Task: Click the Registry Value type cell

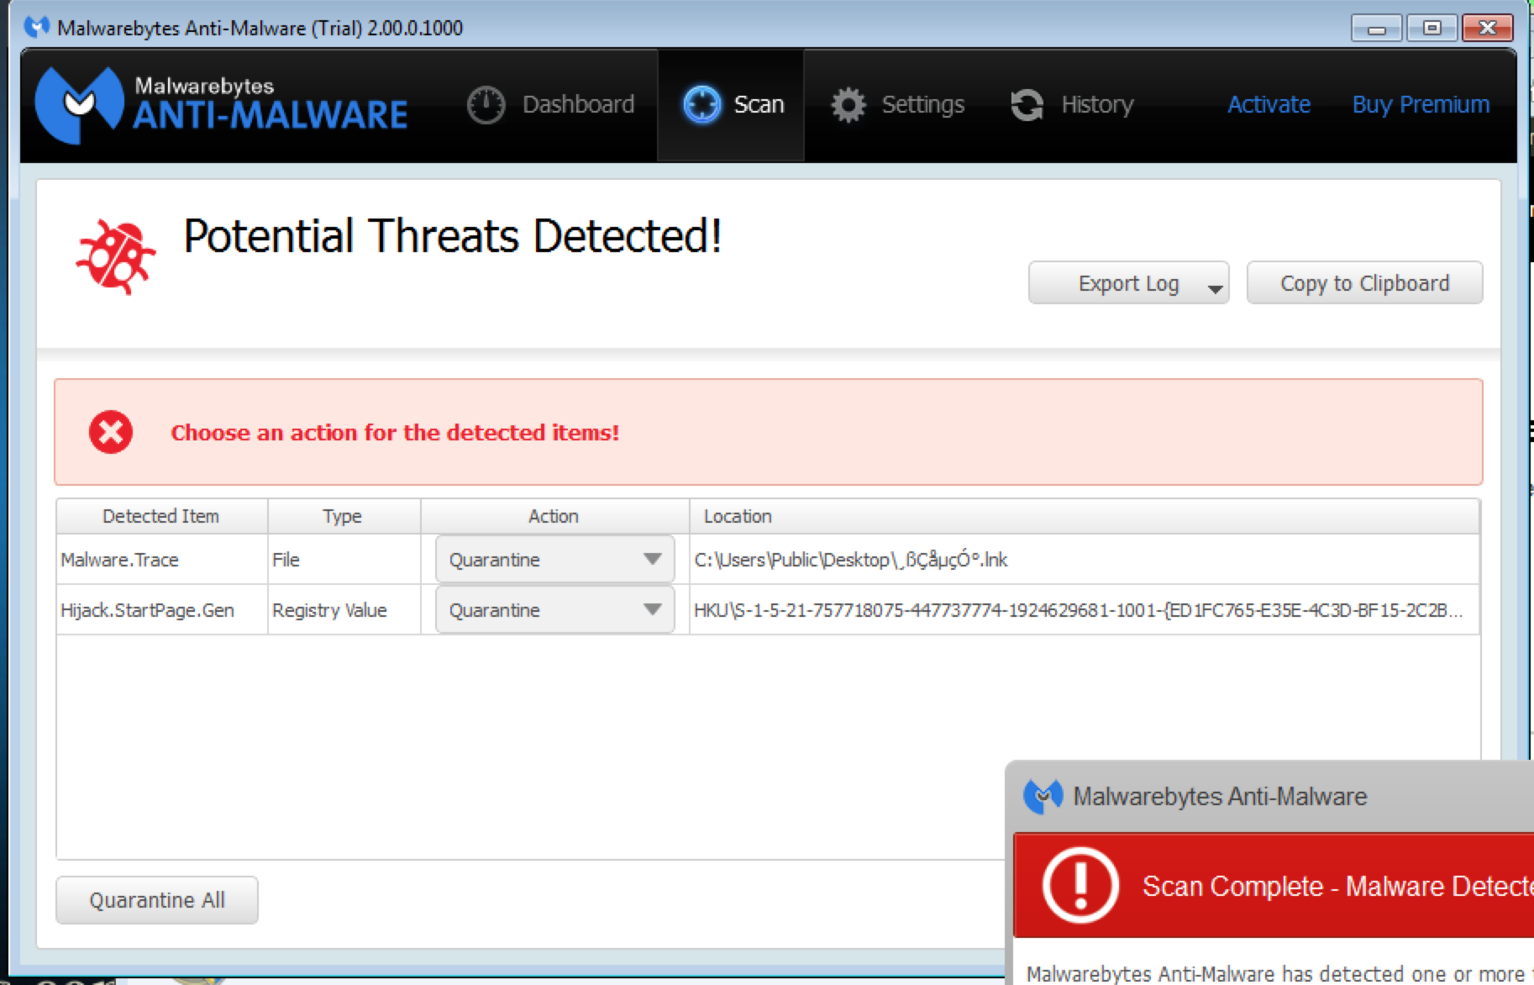Action: [x=343, y=610]
